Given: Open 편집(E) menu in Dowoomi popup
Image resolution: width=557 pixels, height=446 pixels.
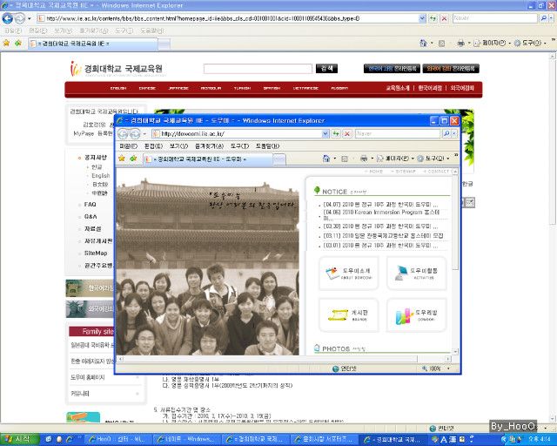Looking at the screenshot, I should tap(153, 146).
